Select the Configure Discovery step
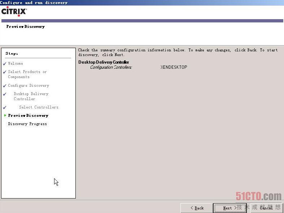The width and height of the screenshot is (284, 213). click(29, 85)
